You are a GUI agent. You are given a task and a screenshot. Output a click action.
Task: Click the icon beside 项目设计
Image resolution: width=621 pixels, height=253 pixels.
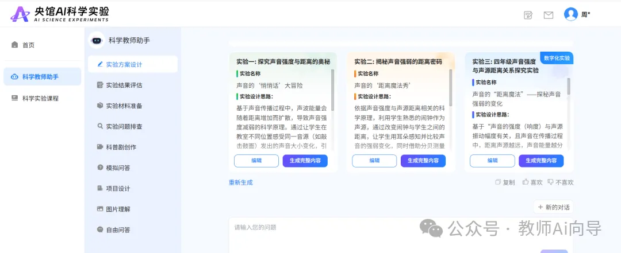tap(100, 188)
